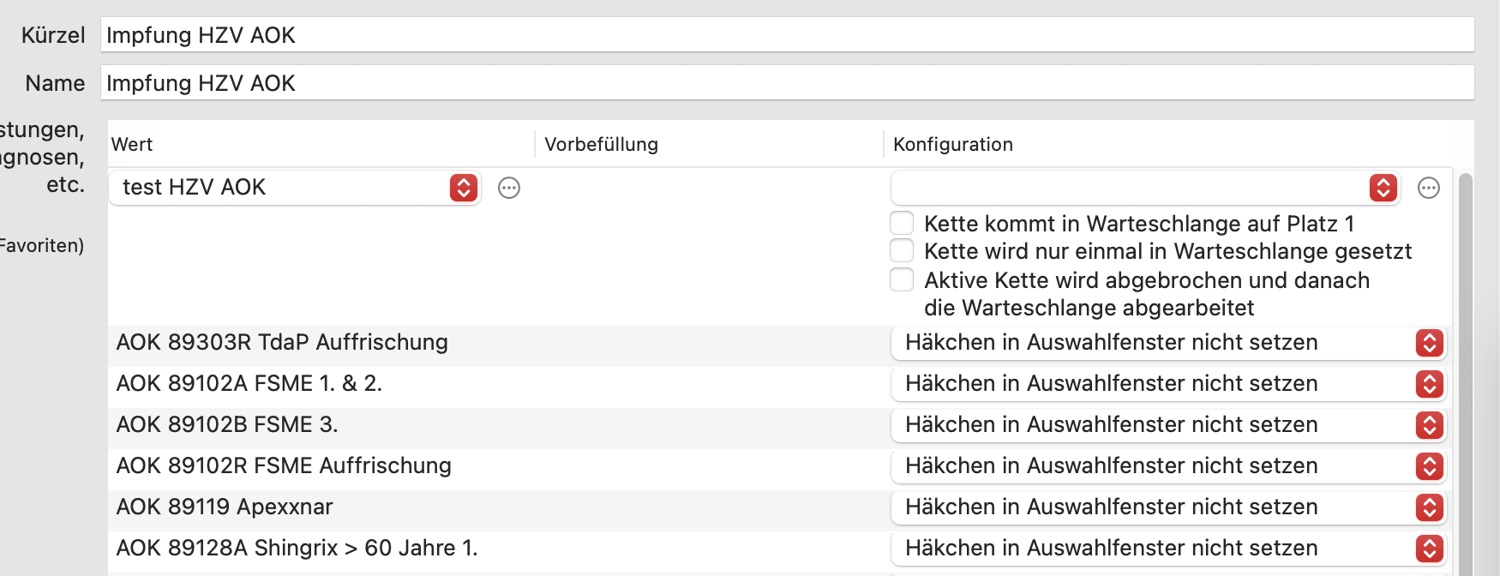Image resolution: width=1500 pixels, height=576 pixels.
Task: Select the AOK 89119 Apexxnar row
Action: click(780, 507)
